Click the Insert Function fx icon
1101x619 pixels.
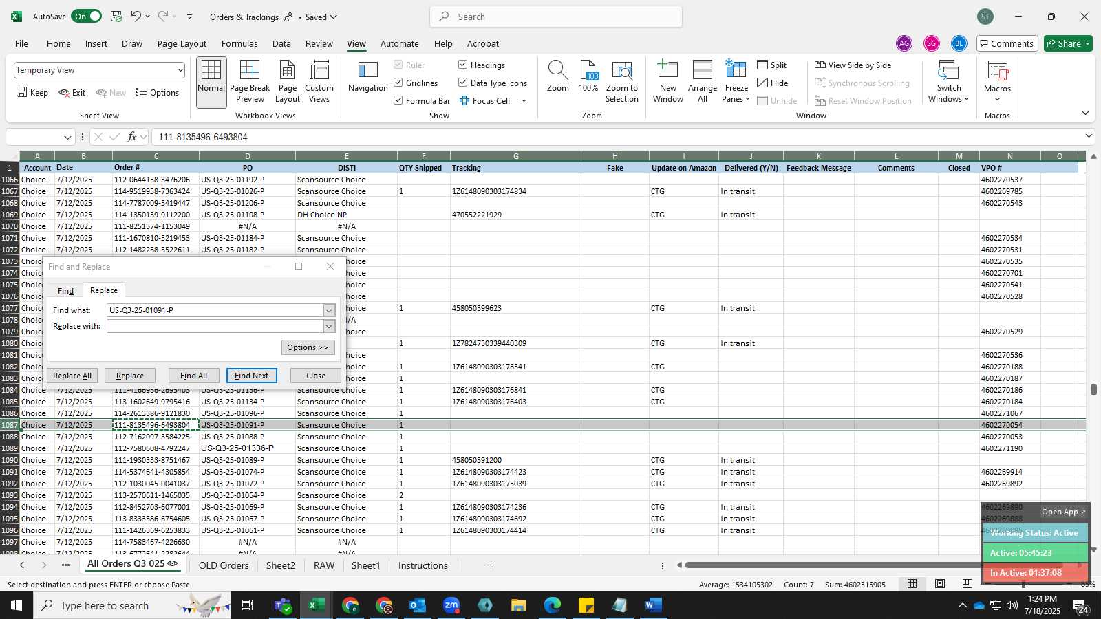pos(132,137)
